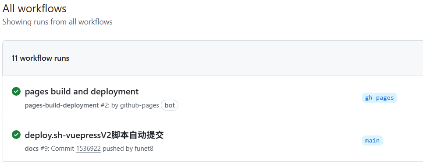Click the word 'Commit' before the hash

[63, 149]
